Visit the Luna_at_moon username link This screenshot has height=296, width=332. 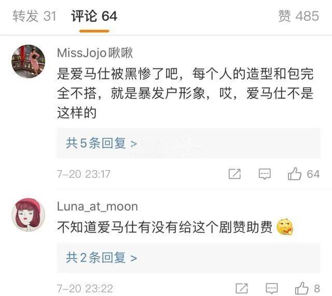98,206
